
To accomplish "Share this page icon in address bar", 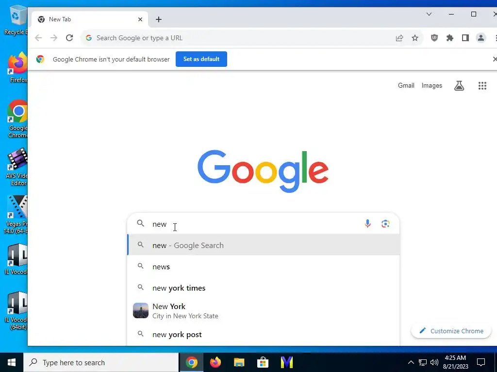I will coord(399,38).
